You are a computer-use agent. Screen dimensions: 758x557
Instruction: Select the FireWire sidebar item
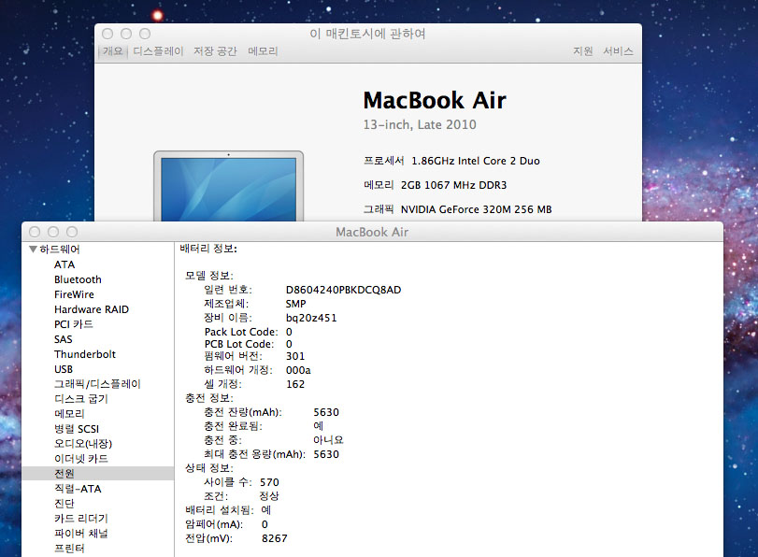click(x=74, y=294)
